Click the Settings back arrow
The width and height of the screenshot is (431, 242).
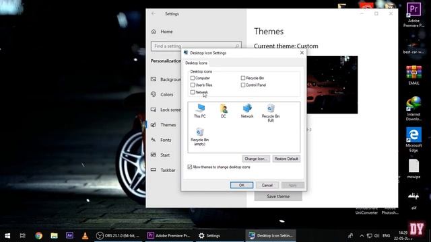[x=154, y=13]
